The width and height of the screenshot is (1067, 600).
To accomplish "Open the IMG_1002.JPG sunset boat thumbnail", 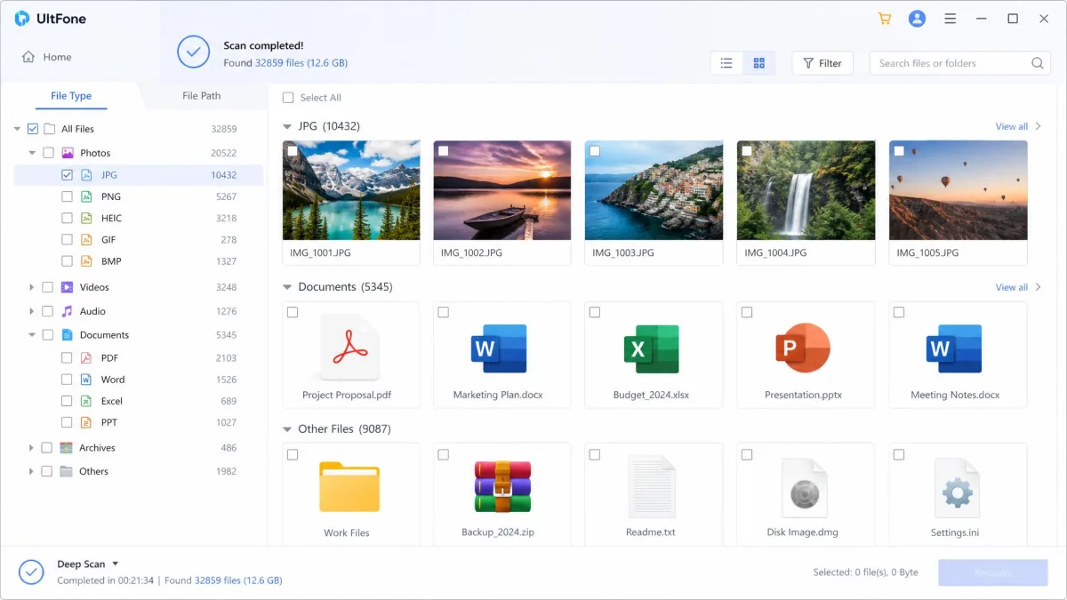I will click(x=502, y=190).
